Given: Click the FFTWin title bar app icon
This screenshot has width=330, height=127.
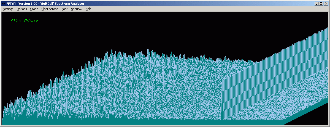Looking at the screenshot, I should coord(4,4).
